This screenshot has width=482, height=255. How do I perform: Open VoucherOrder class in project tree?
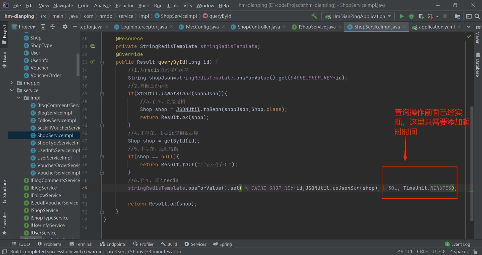[46, 75]
